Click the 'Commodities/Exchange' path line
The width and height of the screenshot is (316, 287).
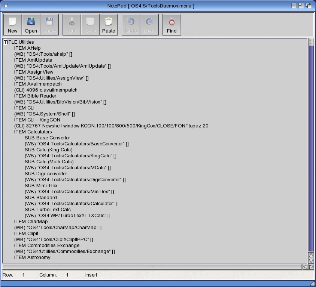coord(64,251)
